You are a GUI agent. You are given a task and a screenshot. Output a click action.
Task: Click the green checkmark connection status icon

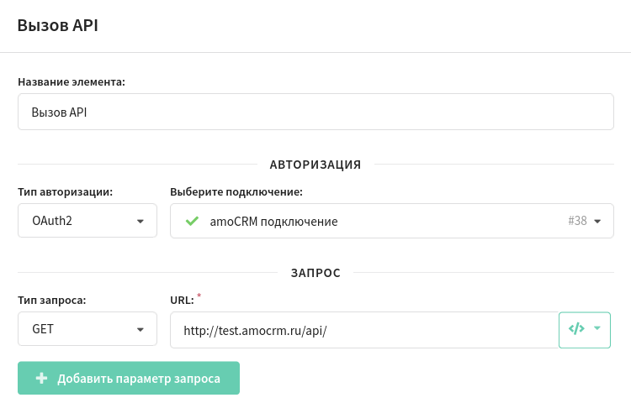pos(192,221)
